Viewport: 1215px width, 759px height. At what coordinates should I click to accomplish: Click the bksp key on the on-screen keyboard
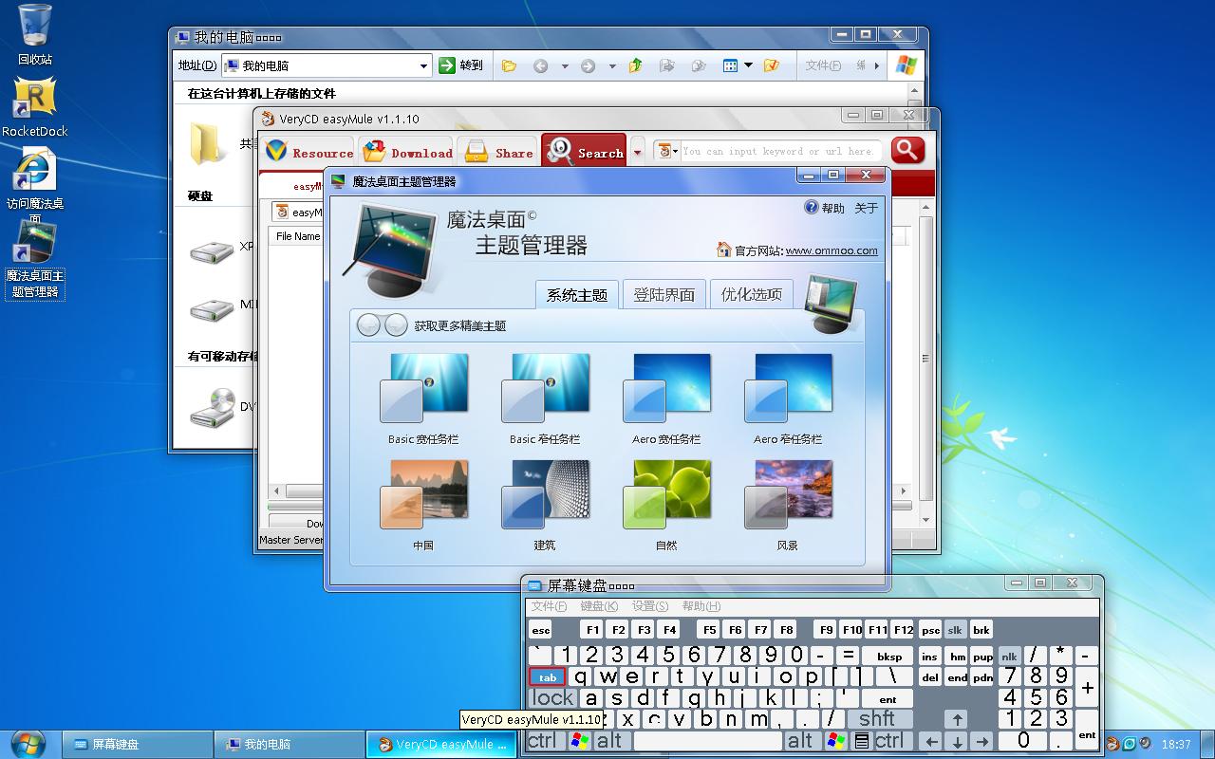[888, 656]
